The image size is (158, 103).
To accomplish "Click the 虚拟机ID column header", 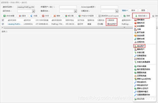I will pyautogui.click(x=27, y=20).
